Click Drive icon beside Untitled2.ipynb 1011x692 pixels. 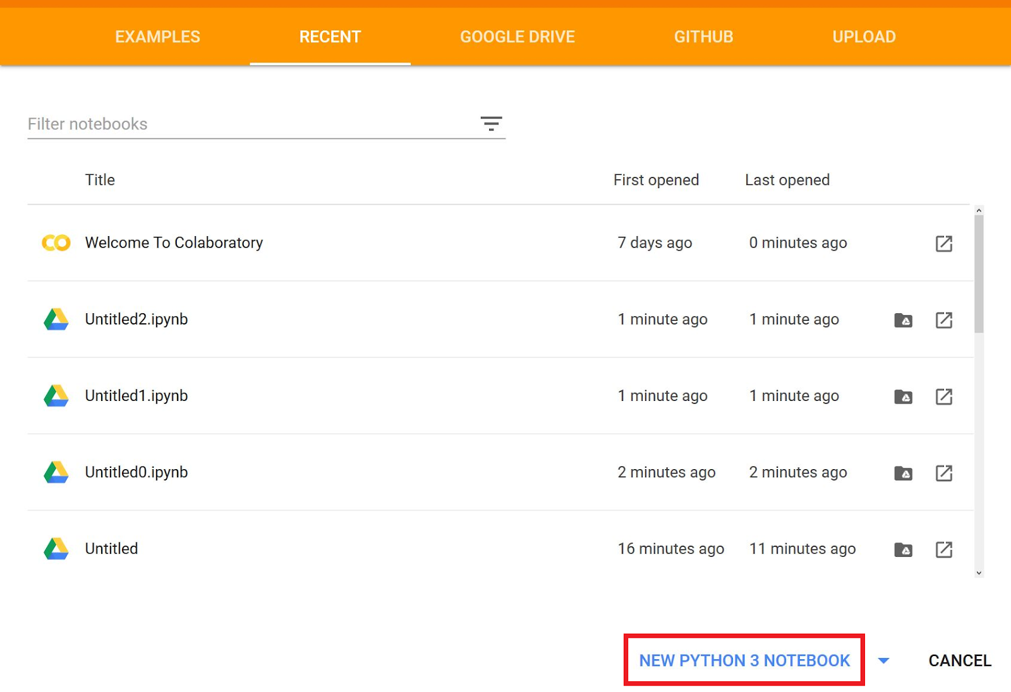(56, 319)
